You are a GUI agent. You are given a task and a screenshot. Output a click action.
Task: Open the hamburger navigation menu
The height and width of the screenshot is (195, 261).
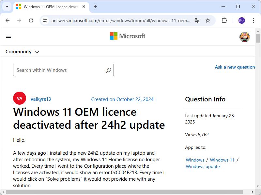point(8,37)
